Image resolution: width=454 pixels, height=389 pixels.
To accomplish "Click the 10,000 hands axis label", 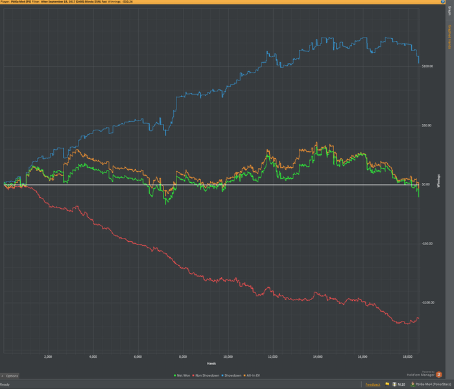I will coord(228,357).
